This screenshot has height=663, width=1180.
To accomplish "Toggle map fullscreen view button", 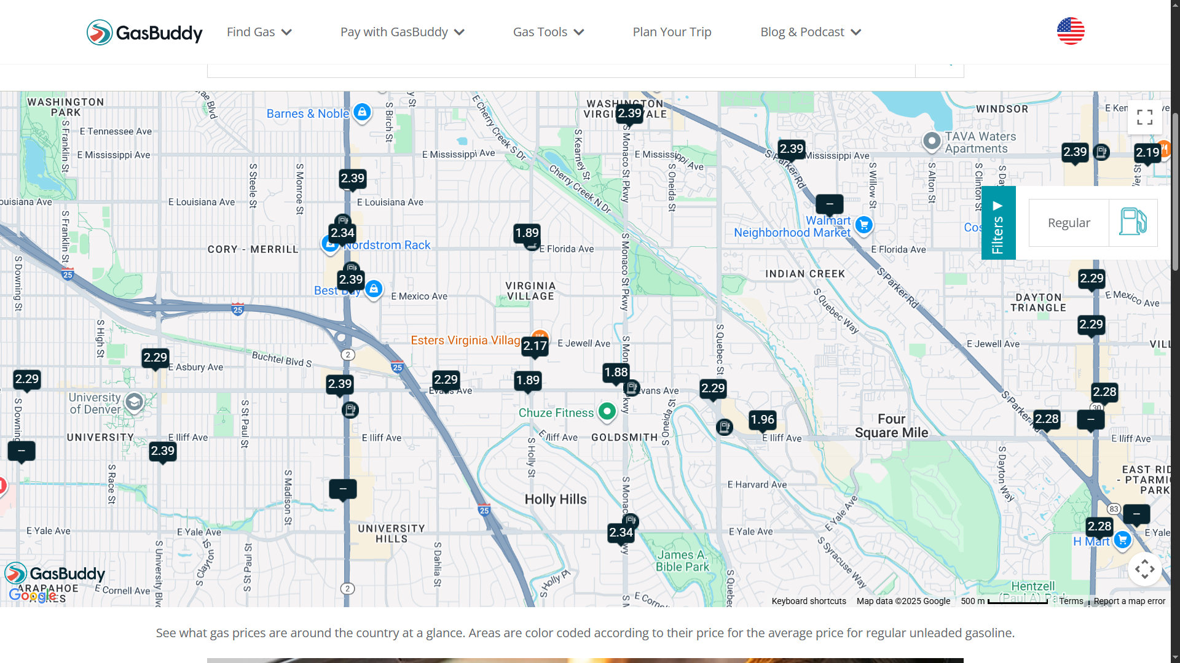I will point(1144,117).
